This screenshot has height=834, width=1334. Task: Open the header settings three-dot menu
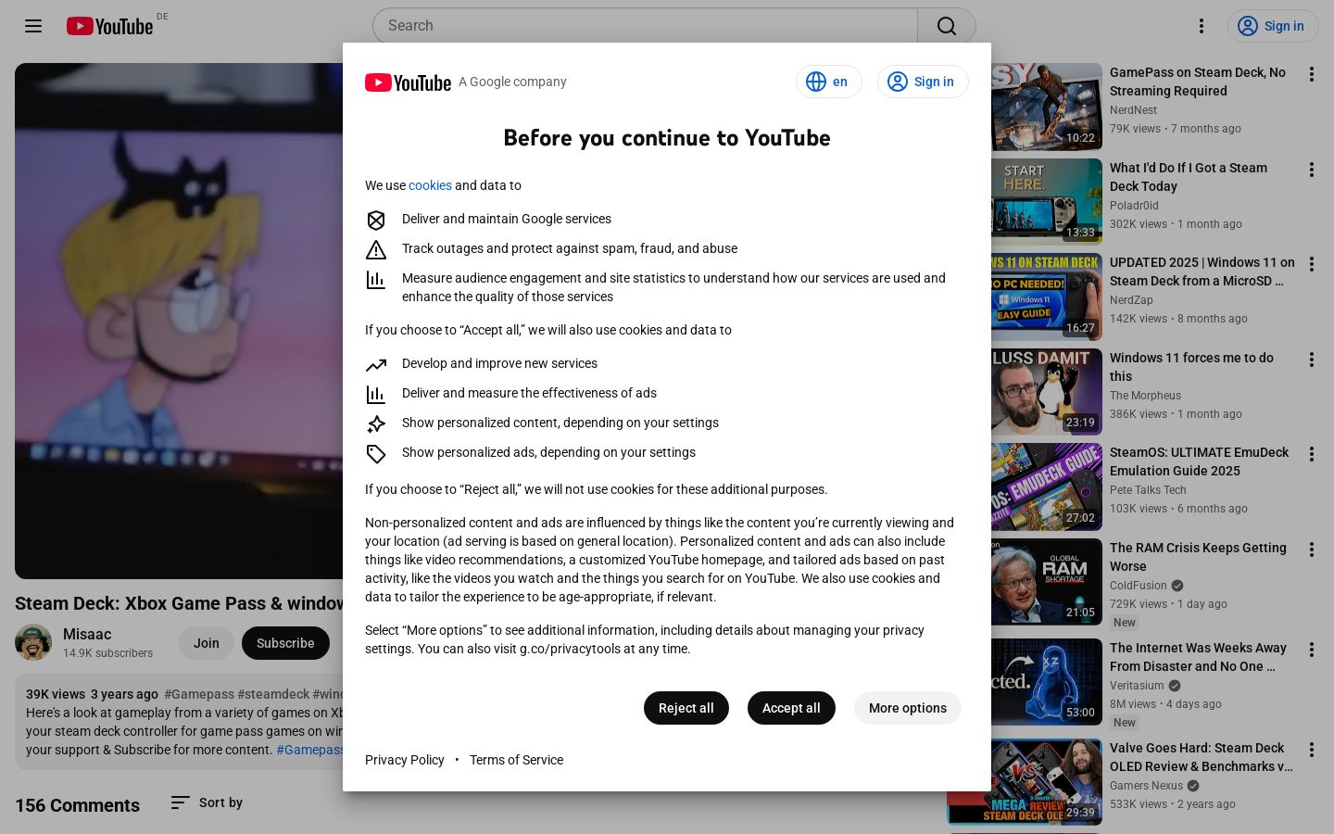(1202, 26)
